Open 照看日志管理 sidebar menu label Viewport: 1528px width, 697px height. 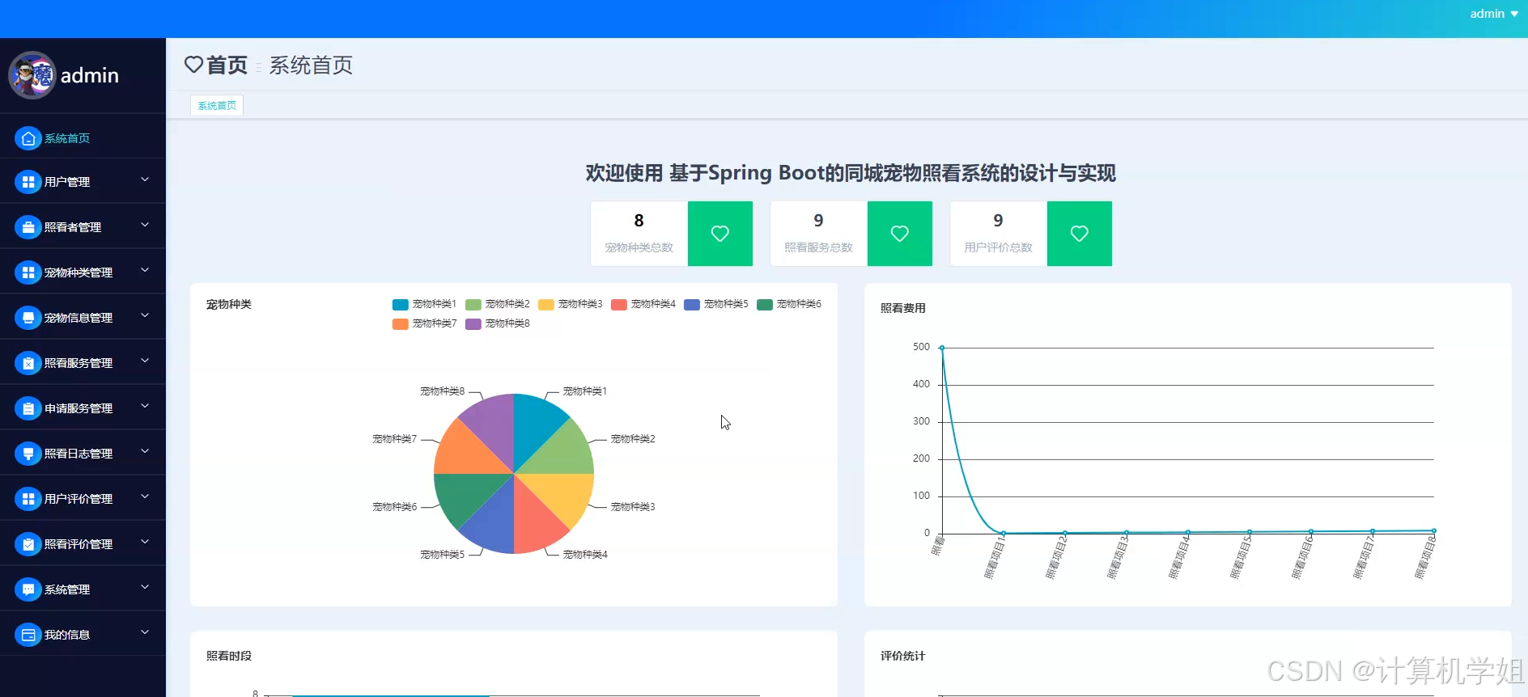[x=79, y=454]
